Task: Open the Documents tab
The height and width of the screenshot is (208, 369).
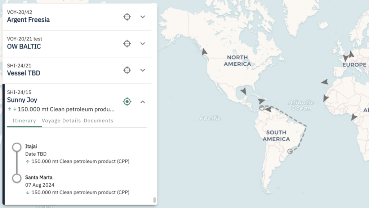Action: tap(98, 121)
